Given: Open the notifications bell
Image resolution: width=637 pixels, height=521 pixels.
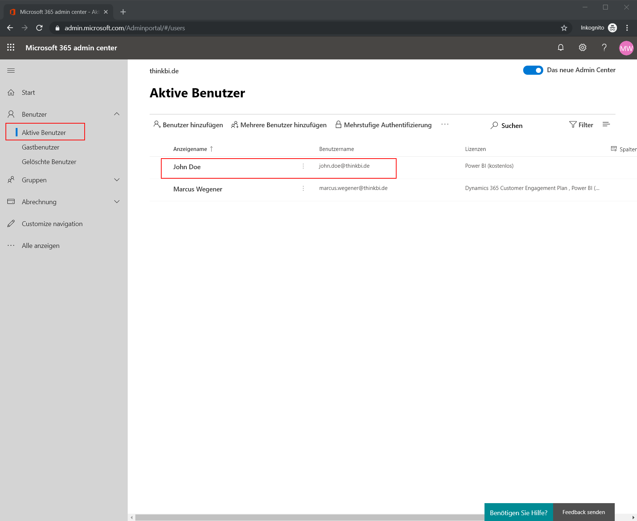Looking at the screenshot, I should [x=561, y=47].
